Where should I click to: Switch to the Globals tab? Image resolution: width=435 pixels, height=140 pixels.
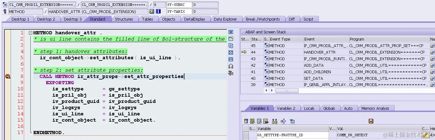tap(329, 108)
